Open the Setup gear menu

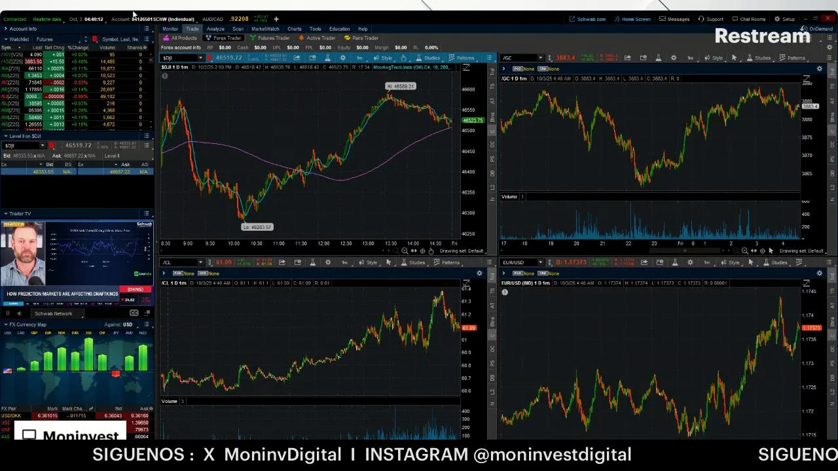click(x=784, y=19)
